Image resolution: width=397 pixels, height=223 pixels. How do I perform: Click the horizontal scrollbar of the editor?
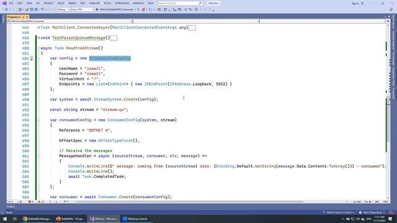pos(190,202)
